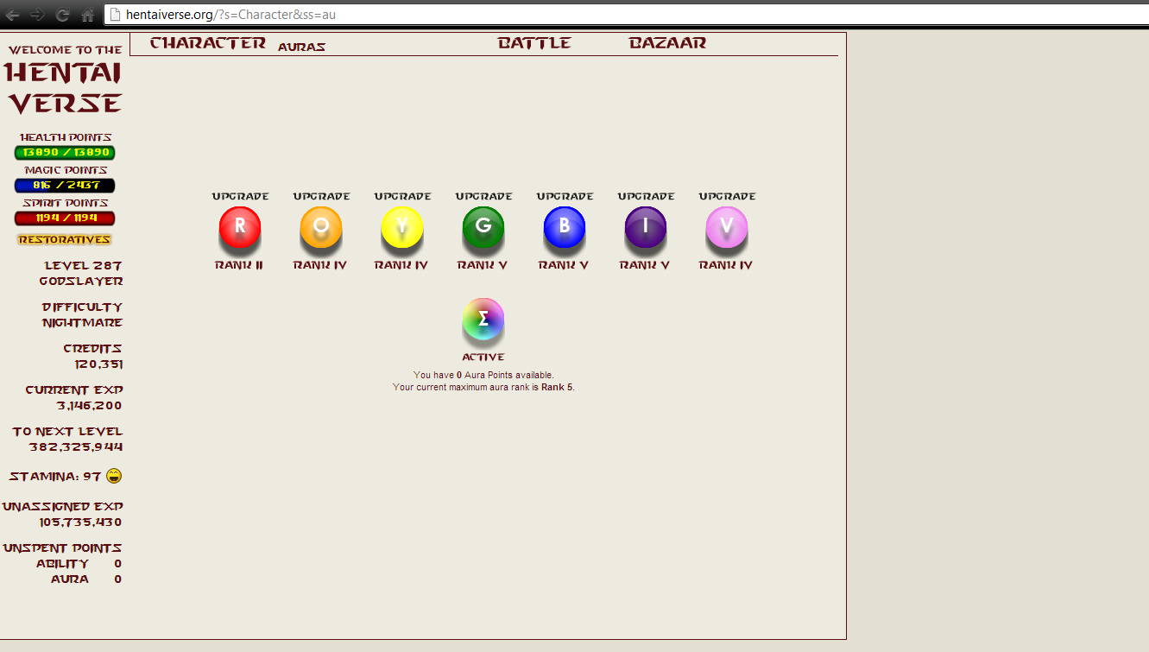The height and width of the screenshot is (652, 1149).
Task: Click the Ability unspent points row
Action: coord(79,563)
